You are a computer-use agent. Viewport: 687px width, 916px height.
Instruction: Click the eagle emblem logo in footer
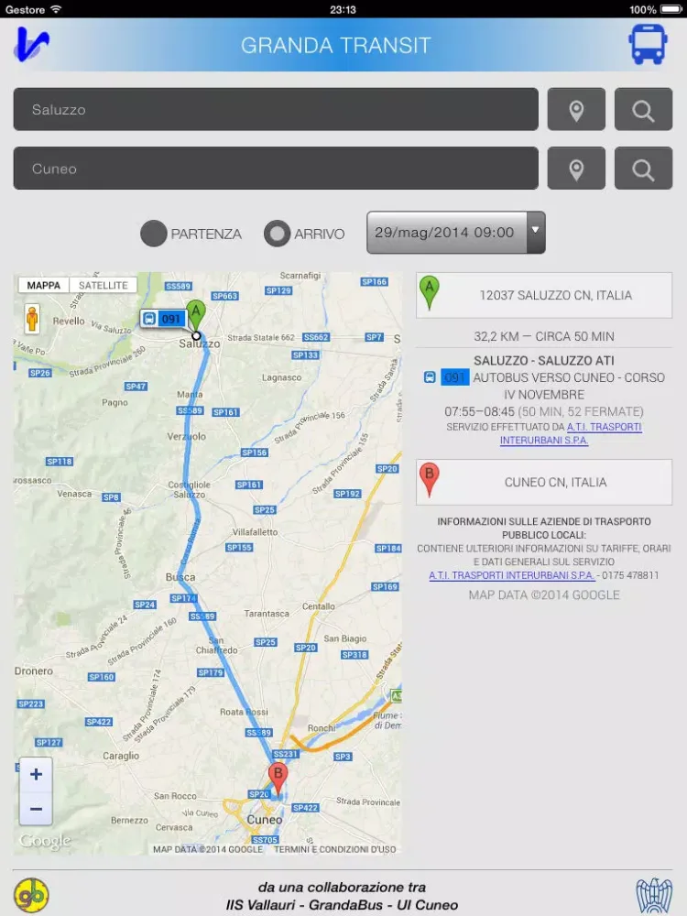point(654,895)
